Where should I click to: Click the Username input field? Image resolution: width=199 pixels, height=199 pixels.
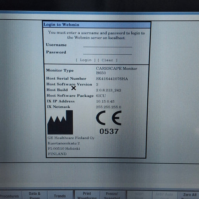pos(108,45)
